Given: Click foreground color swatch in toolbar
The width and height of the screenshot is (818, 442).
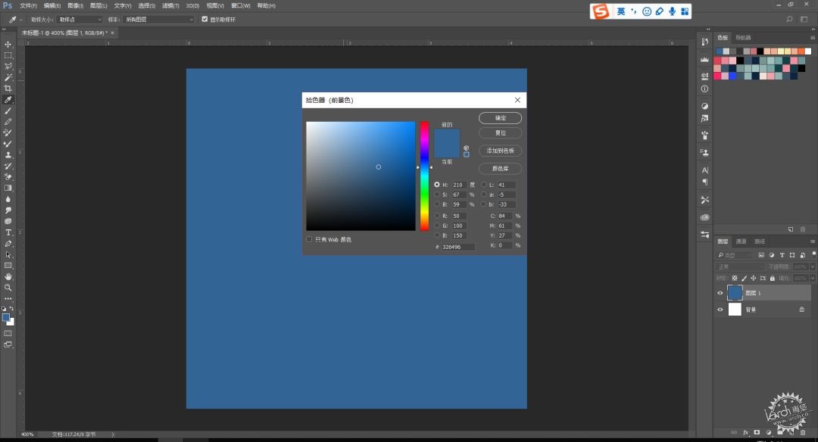Looking at the screenshot, I should (6, 317).
